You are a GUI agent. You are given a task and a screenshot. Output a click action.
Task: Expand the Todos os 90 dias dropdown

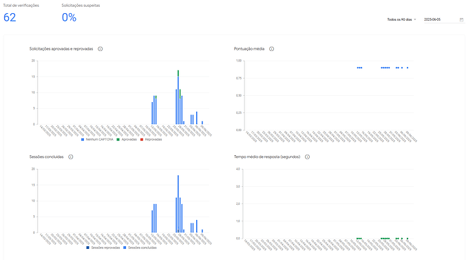402,19
